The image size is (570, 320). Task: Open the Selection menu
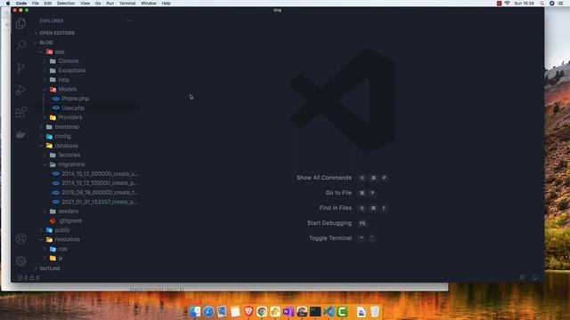click(x=66, y=4)
